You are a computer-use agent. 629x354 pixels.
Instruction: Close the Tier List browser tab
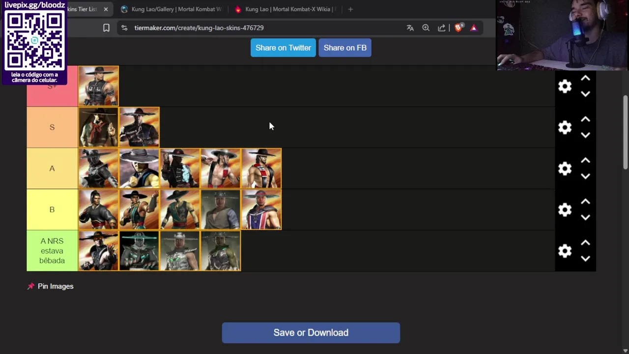[106, 9]
